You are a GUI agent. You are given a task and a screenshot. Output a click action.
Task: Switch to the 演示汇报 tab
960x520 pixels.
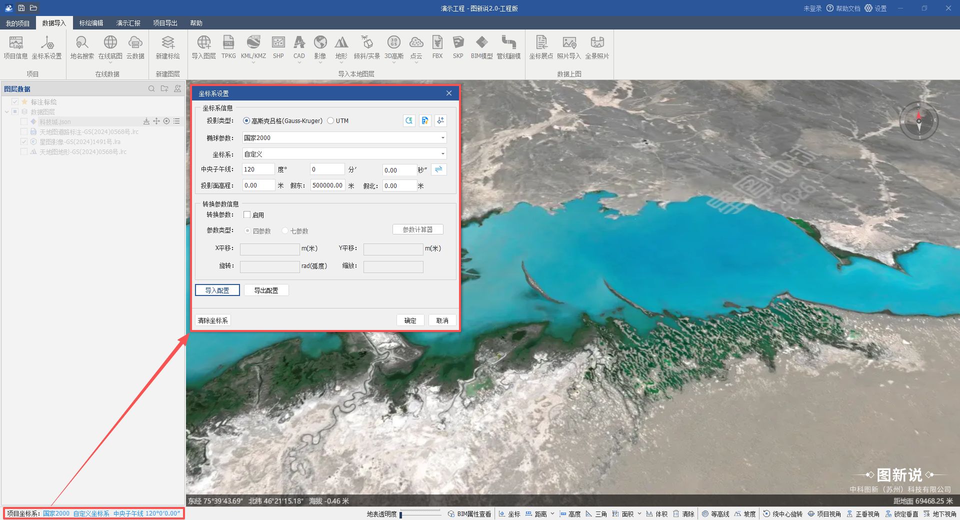pos(128,23)
